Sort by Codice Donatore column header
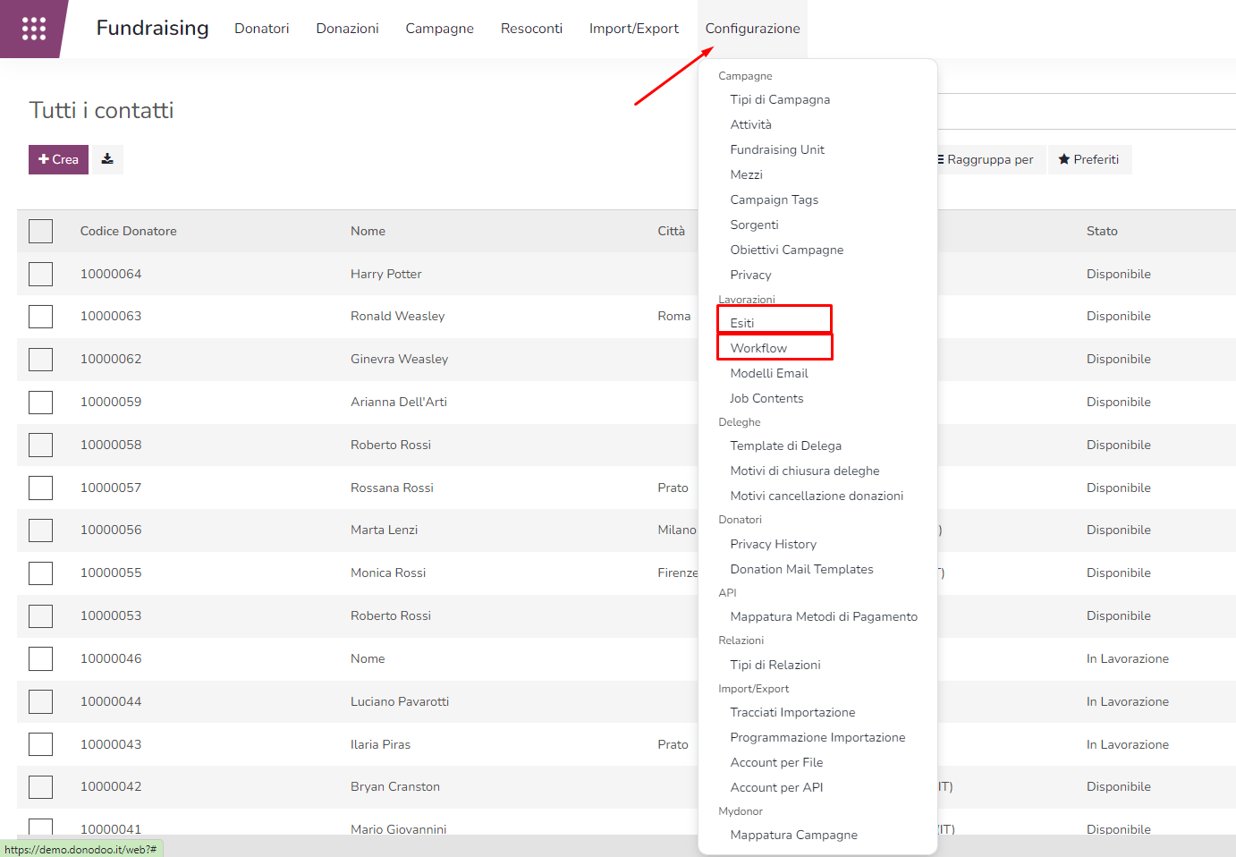This screenshot has height=857, width=1236. (x=128, y=231)
